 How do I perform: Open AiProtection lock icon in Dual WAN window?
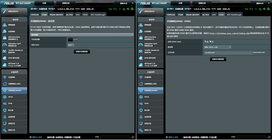click(x=5, y=38)
